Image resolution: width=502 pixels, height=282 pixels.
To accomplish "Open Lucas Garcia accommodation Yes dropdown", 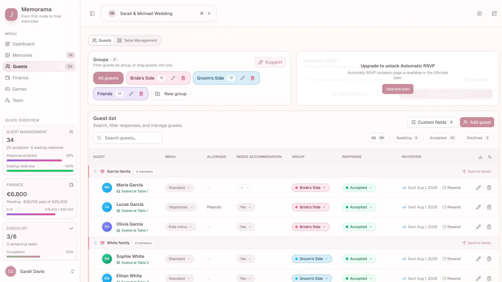I will pos(246,207).
